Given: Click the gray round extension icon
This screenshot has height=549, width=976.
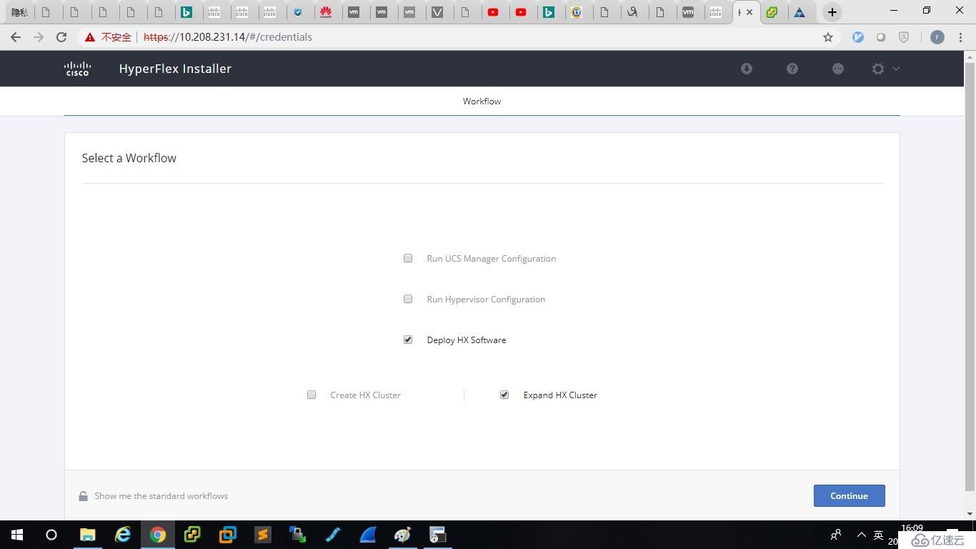Looking at the screenshot, I should coord(881,37).
